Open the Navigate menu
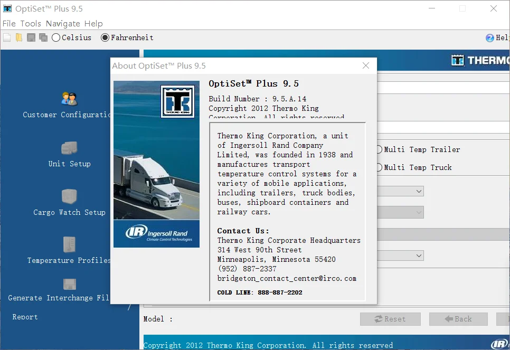510x350 pixels. coord(63,24)
